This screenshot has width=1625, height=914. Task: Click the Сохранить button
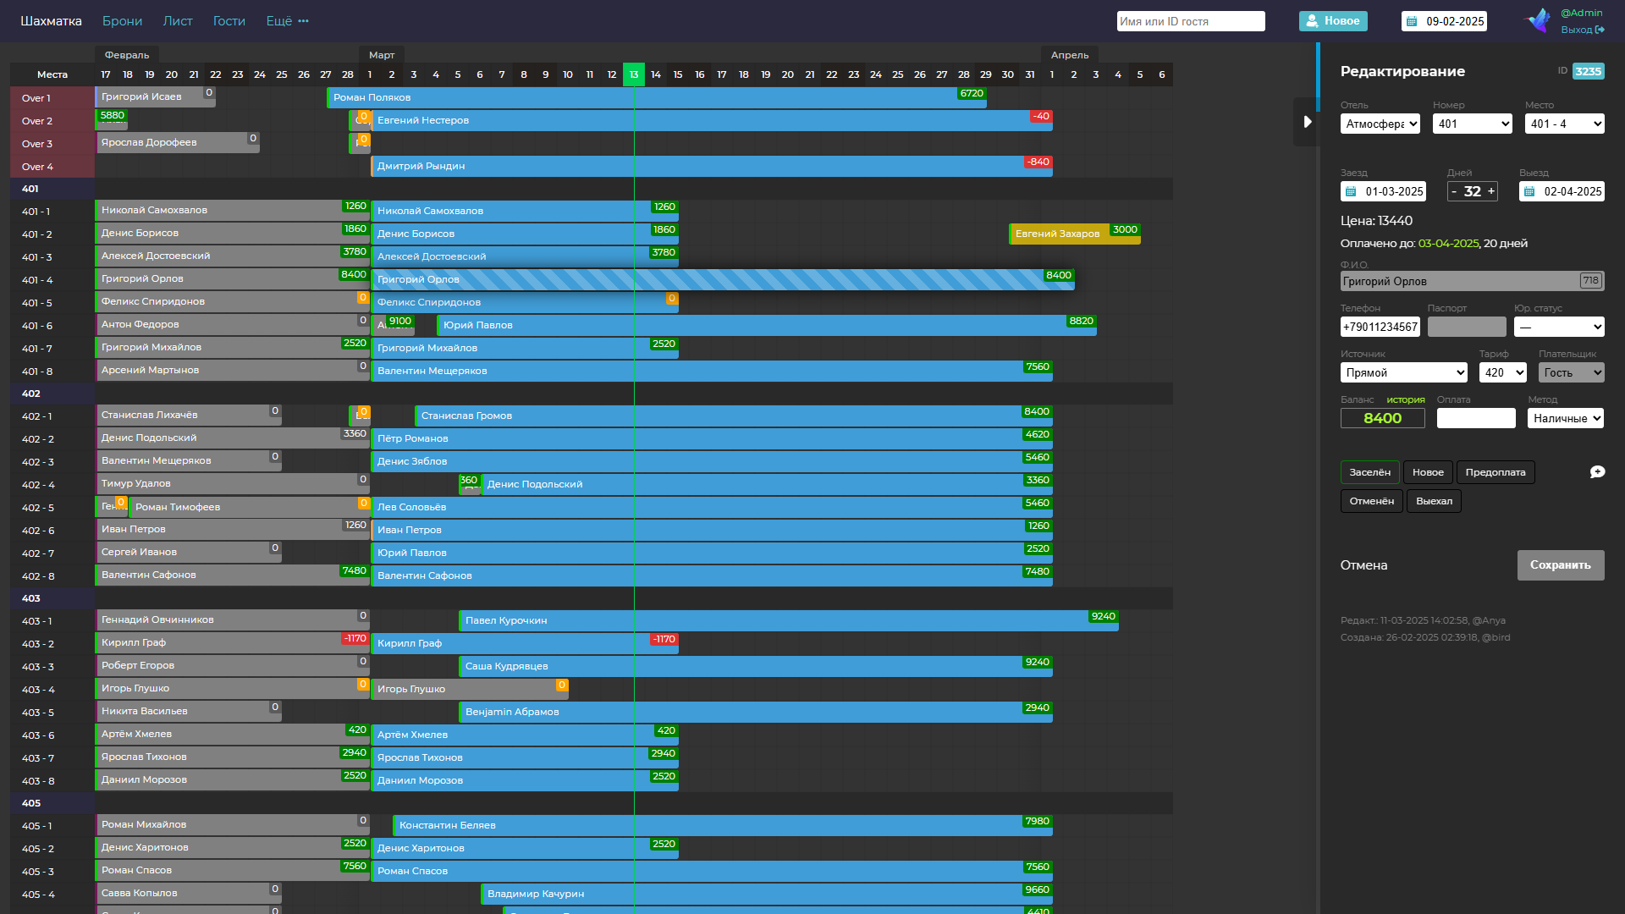pyautogui.click(x=1561, y=565)
